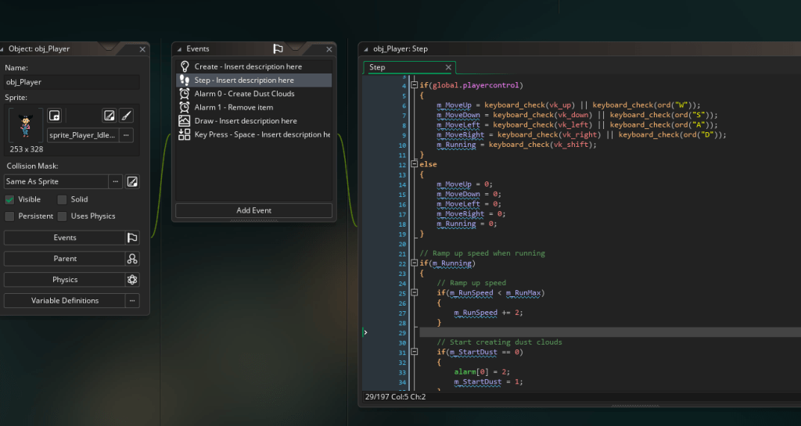Click the collision mask edit icon
This screenshot has height=426, width=801.
click(133, 181)
